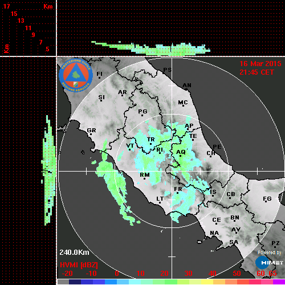The image size is (285, 285).
Task: Click the PG city marker
Action: click(142, 115)
